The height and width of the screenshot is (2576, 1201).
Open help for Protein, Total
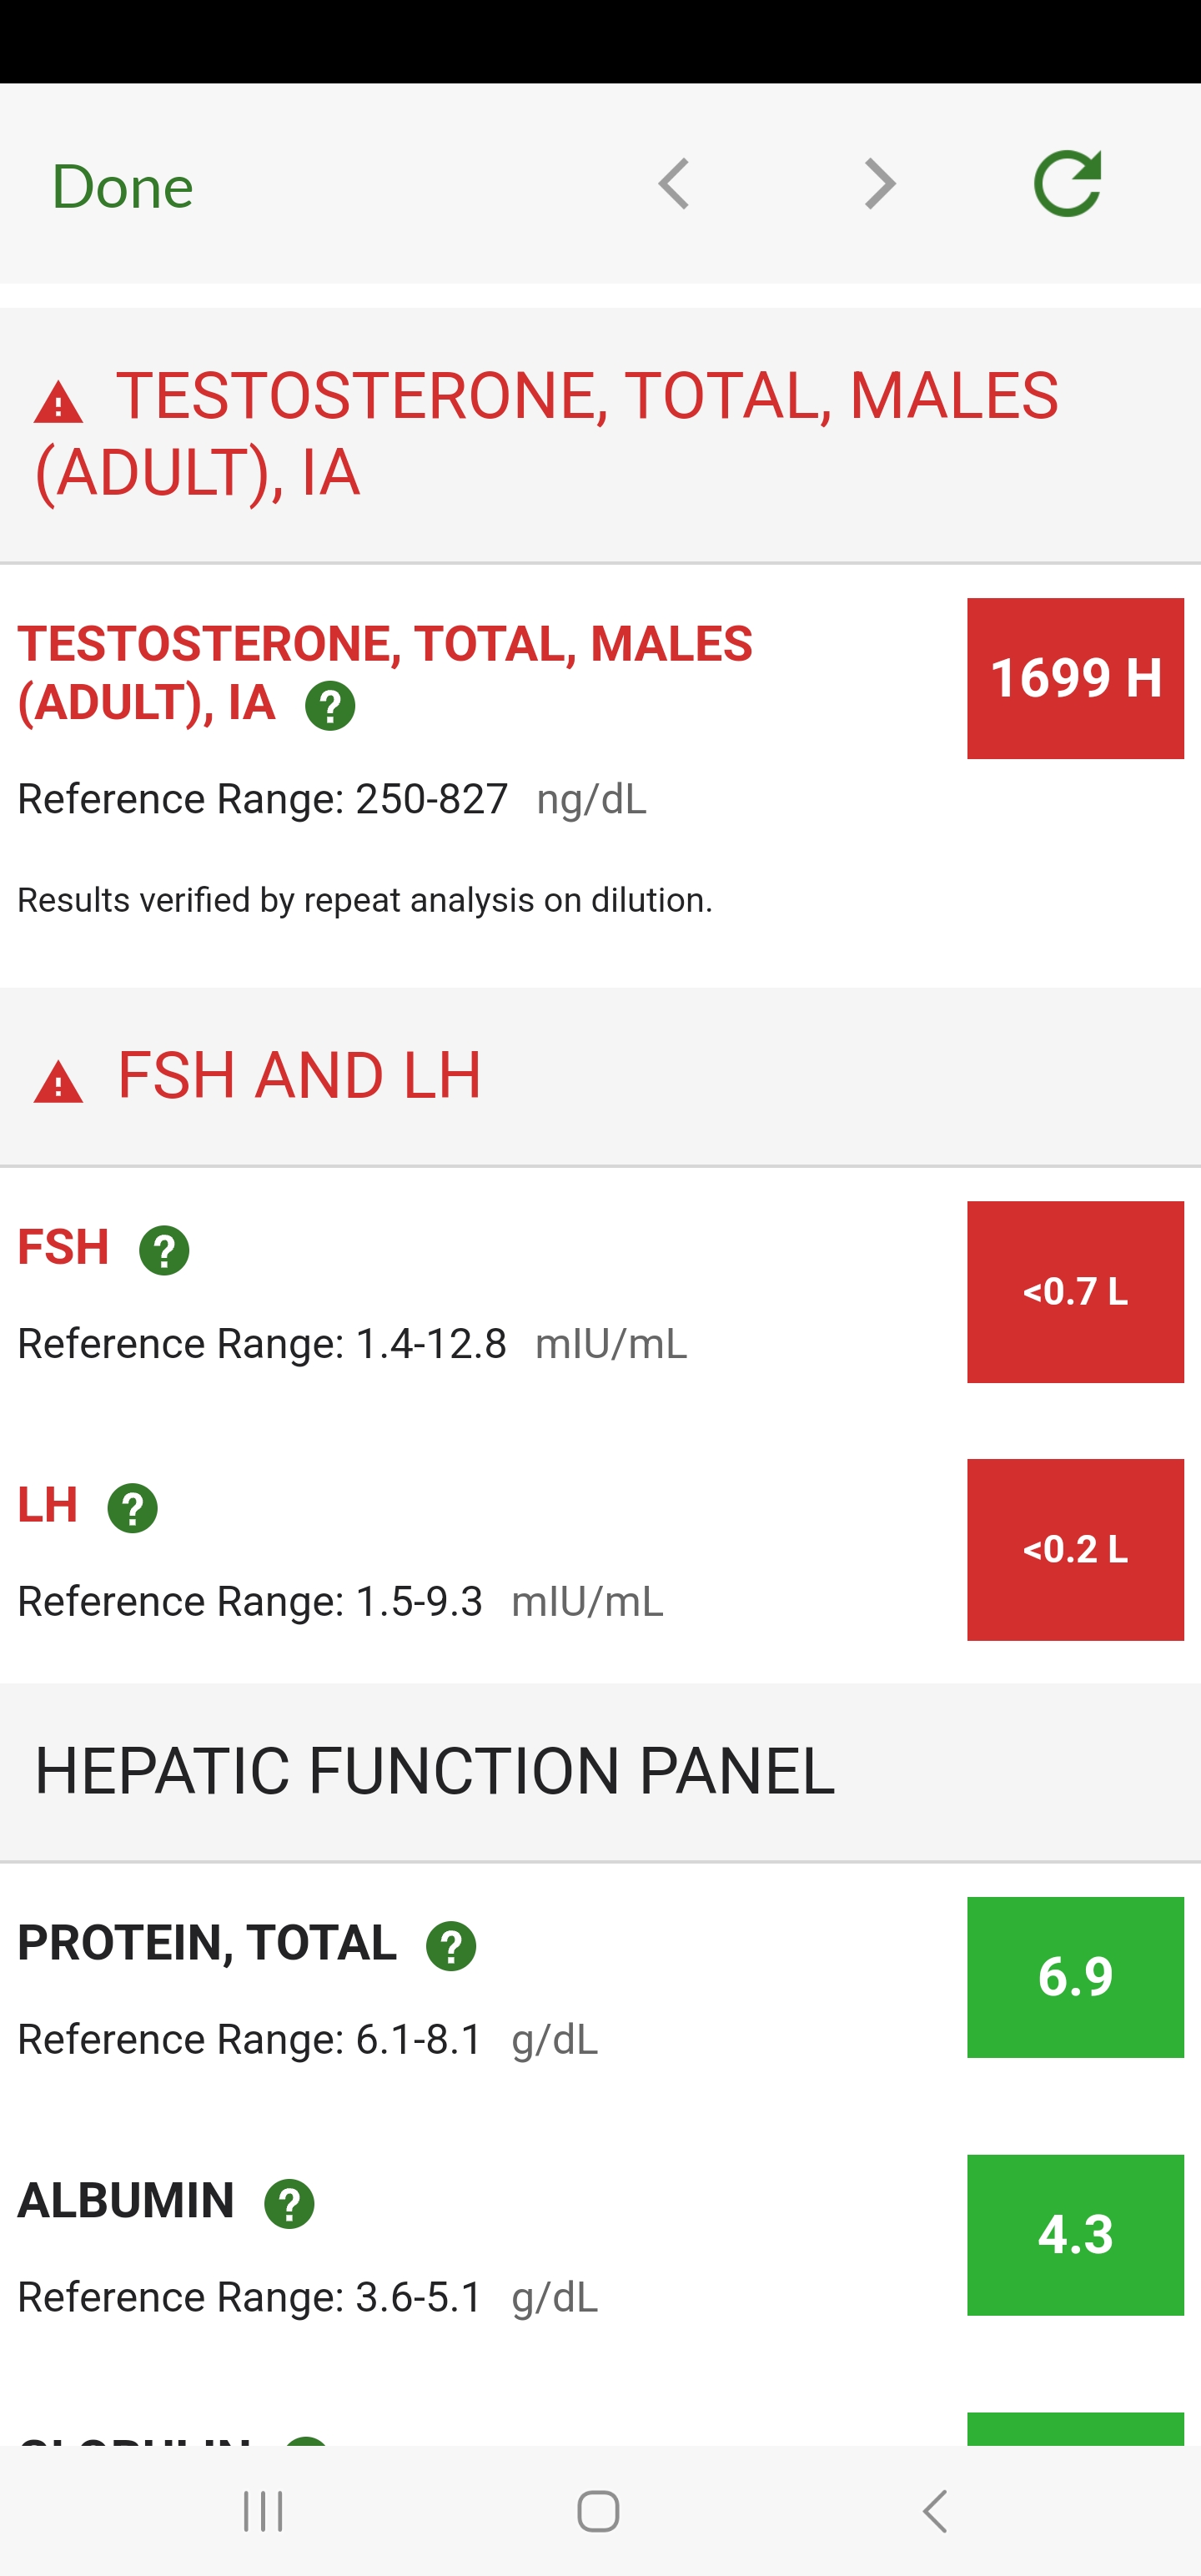click(451, 1946)
